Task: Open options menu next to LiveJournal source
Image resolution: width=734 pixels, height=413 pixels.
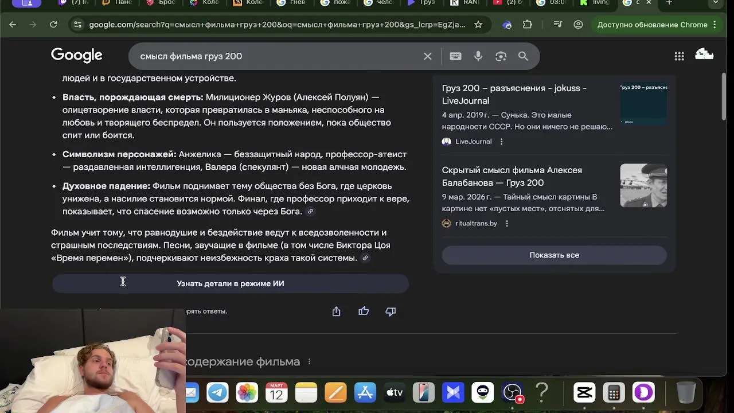Action: (501, 142)
